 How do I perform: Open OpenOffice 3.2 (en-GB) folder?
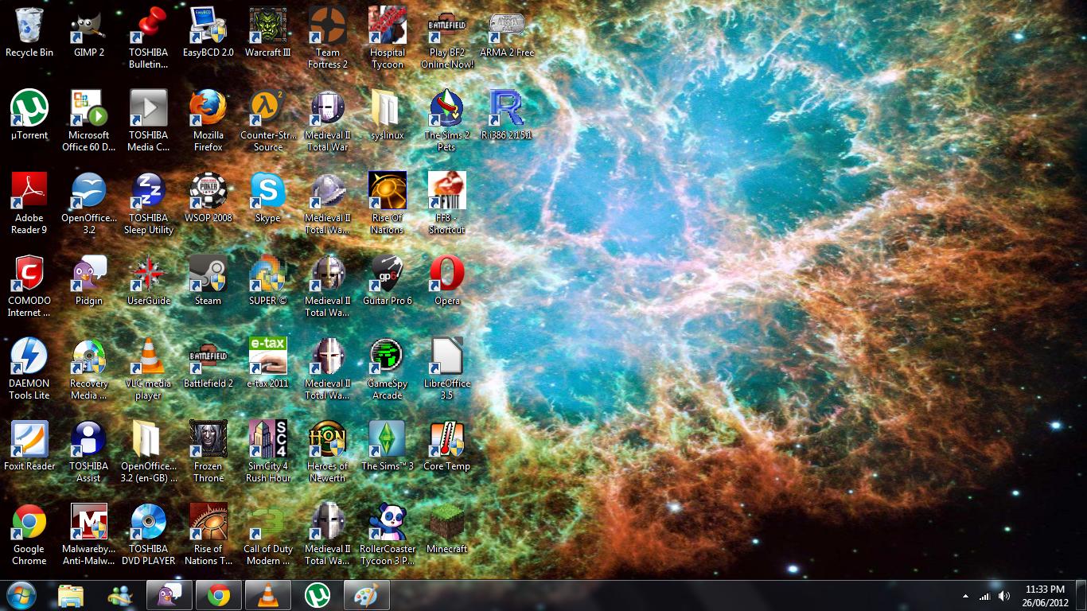[149, 452]
